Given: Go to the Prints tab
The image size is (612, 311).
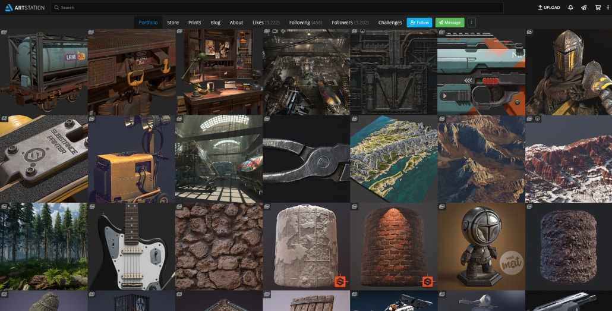Looking at the screenshot, I should (194, 23).
